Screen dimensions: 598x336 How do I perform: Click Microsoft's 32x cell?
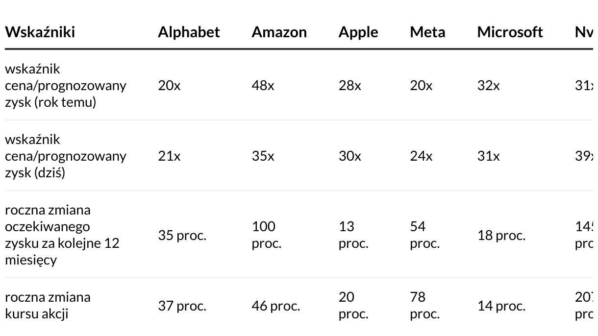[489, 86]
